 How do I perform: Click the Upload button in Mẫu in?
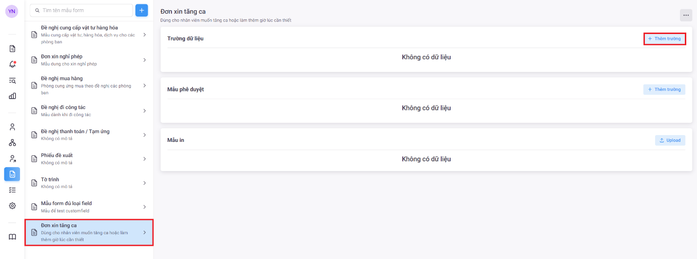coord(670,140)
